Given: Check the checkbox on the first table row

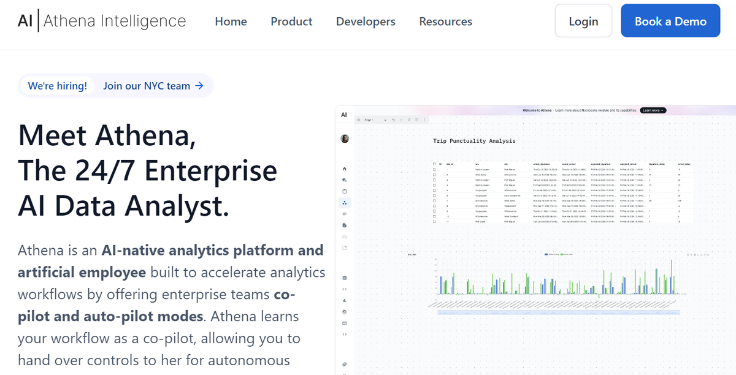Looking at the screenshot, I should pos(434,169).
